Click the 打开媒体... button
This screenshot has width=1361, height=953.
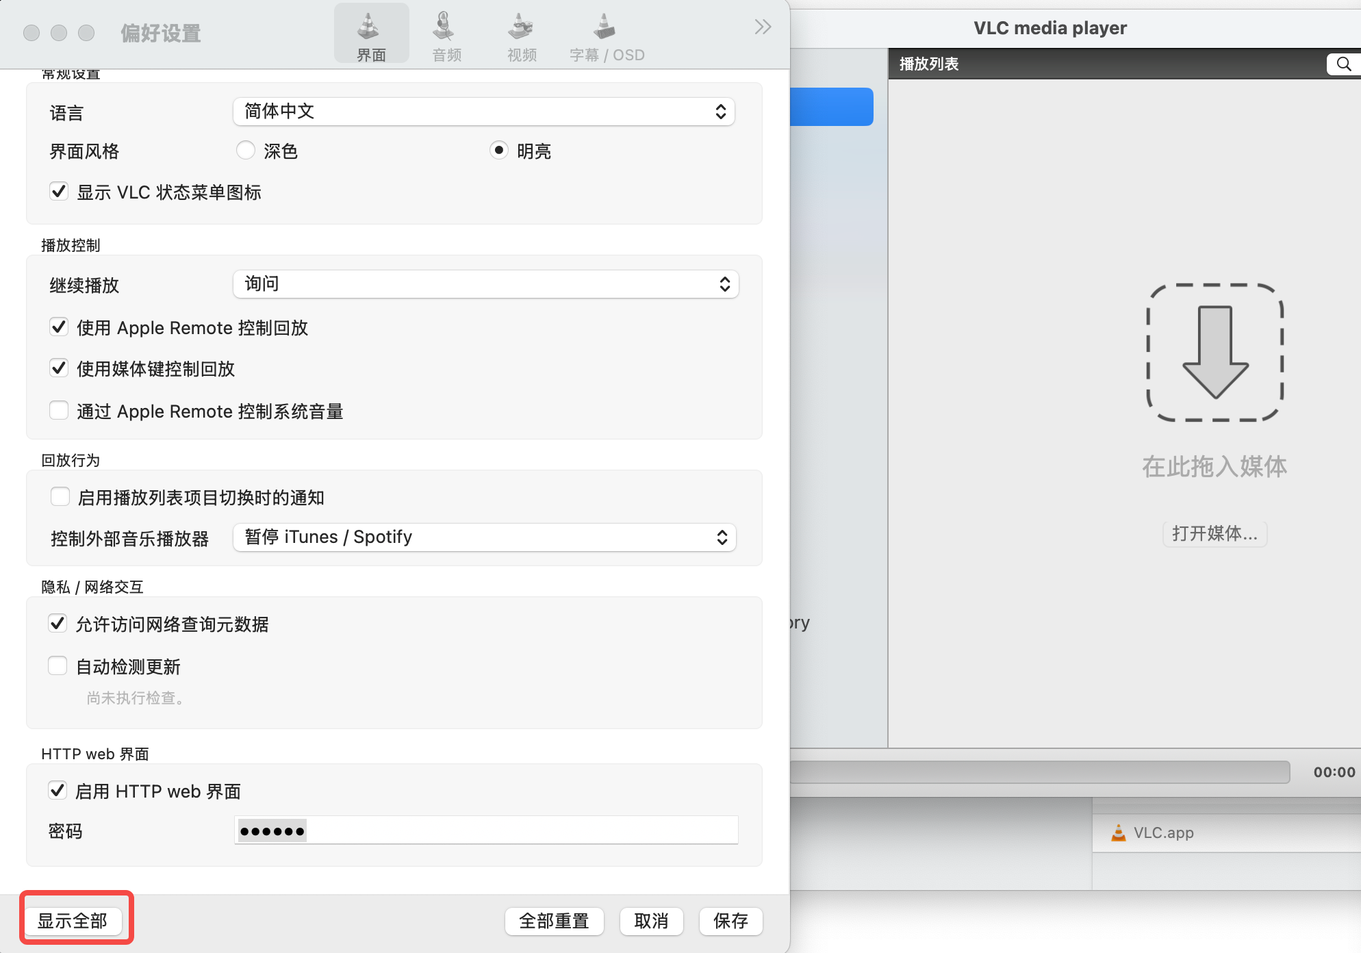point(1214,533)
